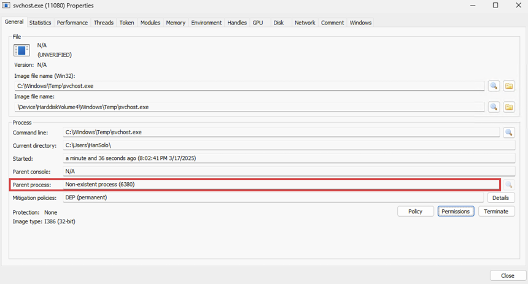Open folder for Device HarddiskVolume4 path
This screenshot has width=528, height=284.
coord(509,107)
